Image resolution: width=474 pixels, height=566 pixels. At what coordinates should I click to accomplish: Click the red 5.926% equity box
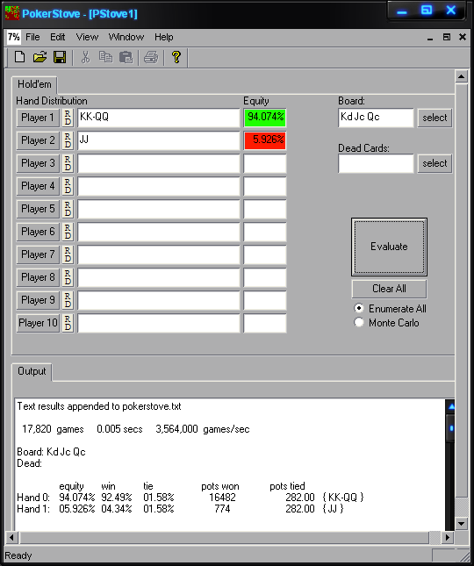click(x=265, y=140)
